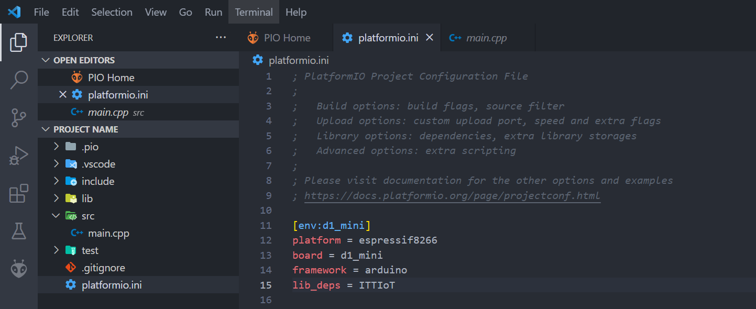Open the Testing flask icon
Image resolution: width=756 pixels, height=309 pixels.
click(18, 231)
